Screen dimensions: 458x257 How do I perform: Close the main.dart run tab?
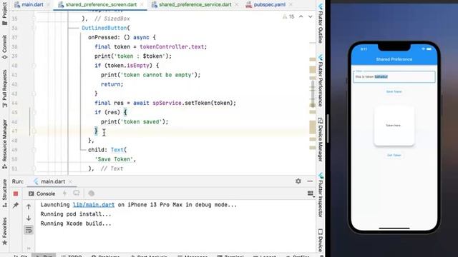70,181
